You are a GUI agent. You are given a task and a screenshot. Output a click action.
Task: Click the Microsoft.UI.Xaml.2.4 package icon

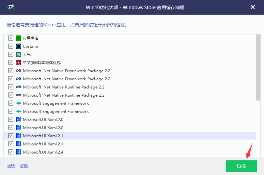(19, 152)
